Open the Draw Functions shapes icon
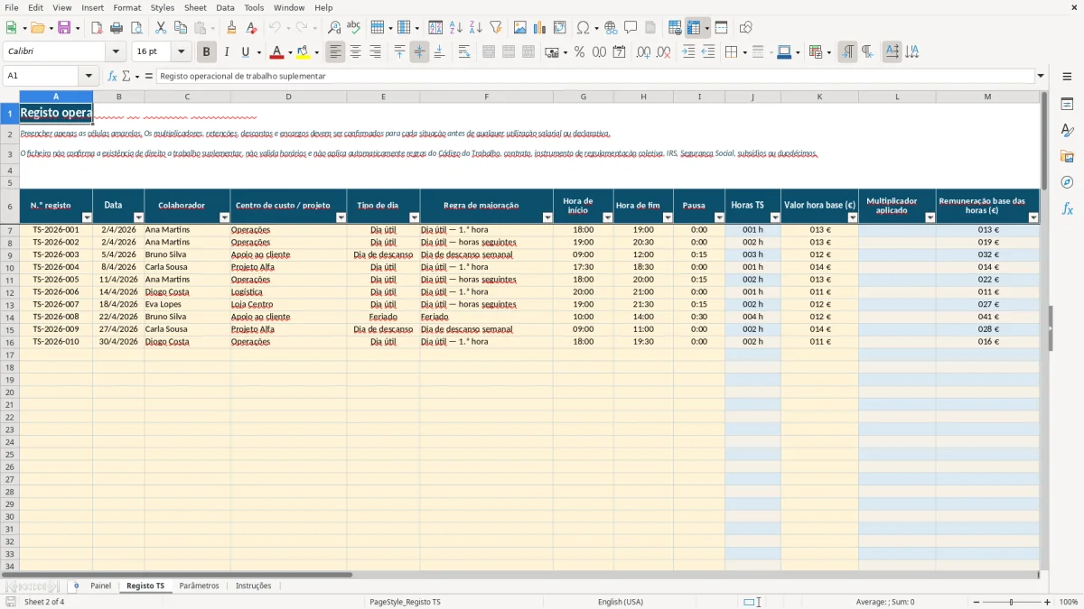 745,28
